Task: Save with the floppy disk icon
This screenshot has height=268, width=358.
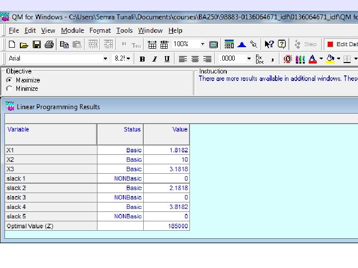Action: coord(36,45)
